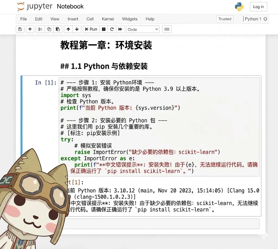Click the import sys code line
Viewport: 278px width, 249px height.
pos(76,95)
